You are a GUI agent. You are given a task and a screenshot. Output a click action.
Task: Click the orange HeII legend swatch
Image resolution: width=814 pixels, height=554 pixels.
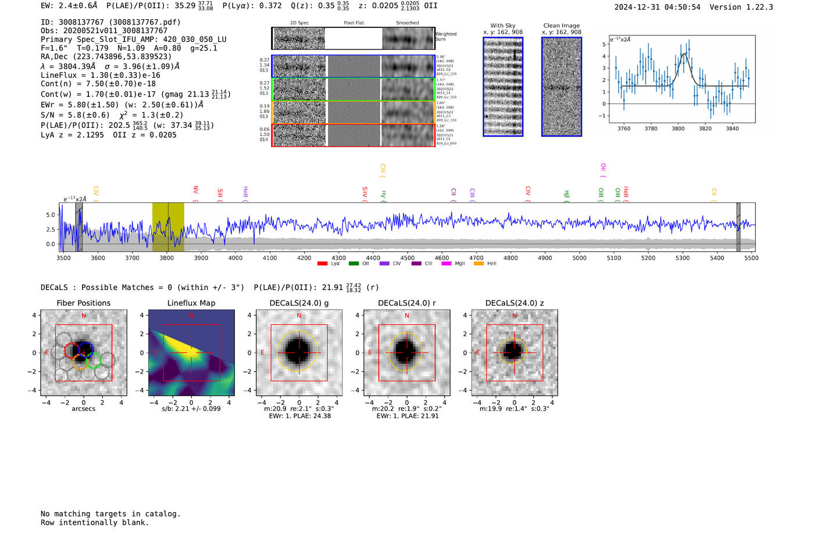[479, 264]
